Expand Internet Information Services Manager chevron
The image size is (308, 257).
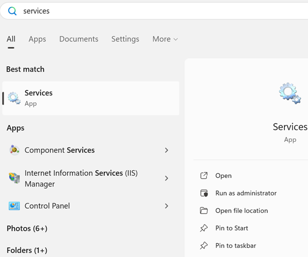pos(166,178)
